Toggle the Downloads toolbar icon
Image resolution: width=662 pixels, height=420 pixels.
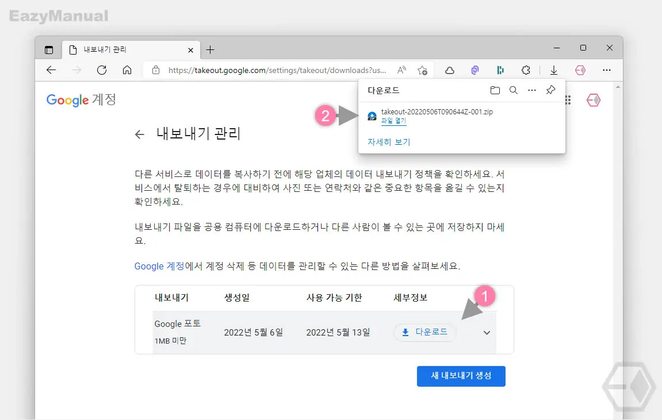(x=553, y=71)
